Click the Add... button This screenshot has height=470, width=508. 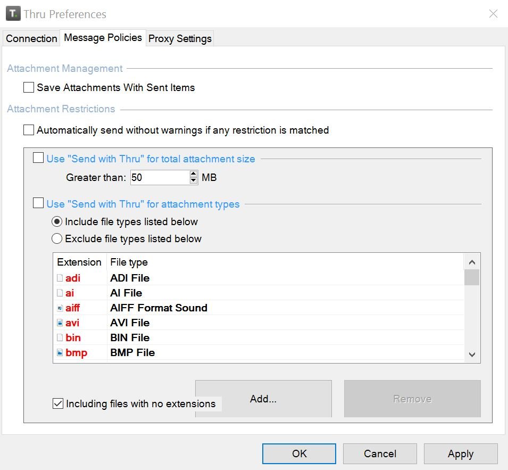[263, 399]
